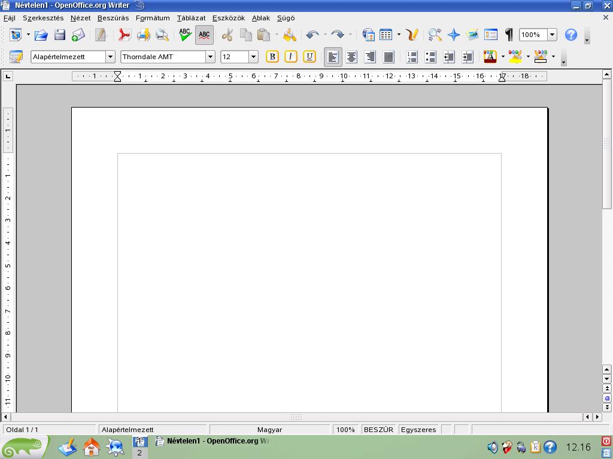
Task: Export directly as PDF icon
Action: 125,35
